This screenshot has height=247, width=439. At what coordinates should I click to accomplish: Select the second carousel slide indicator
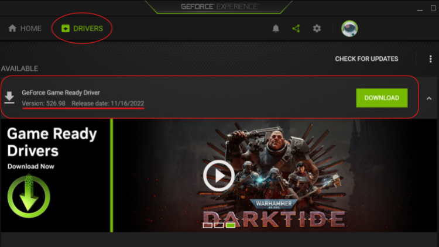click(x=219, y=225)
